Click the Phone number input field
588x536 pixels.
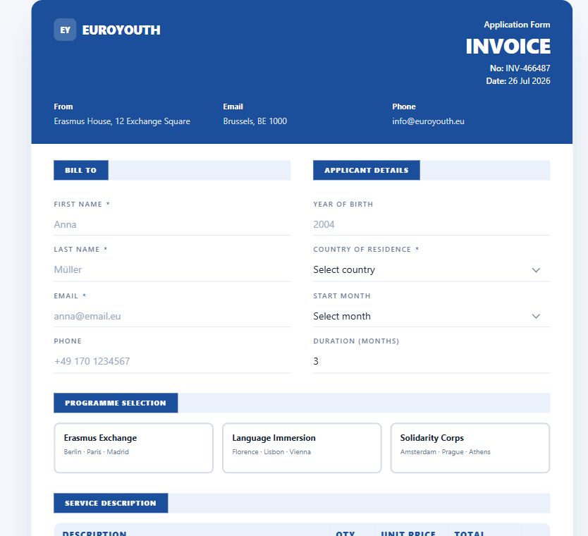(x=172, y=362)
